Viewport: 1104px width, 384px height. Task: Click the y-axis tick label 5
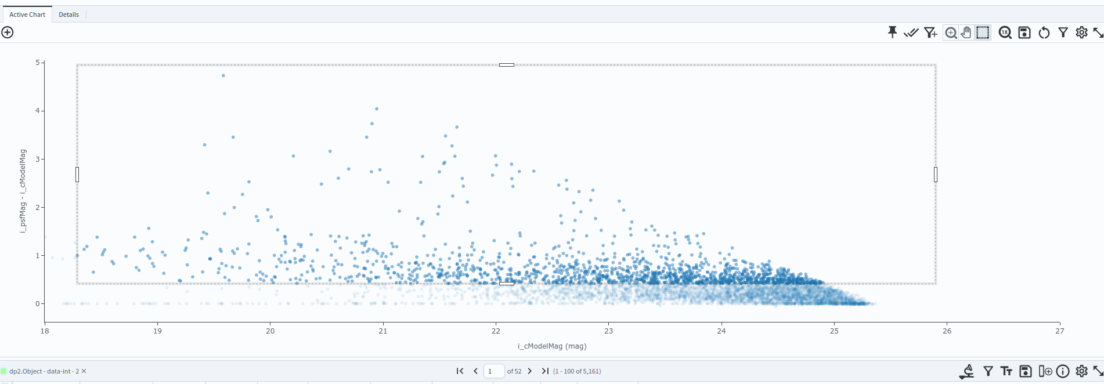[x=38, y=63]
